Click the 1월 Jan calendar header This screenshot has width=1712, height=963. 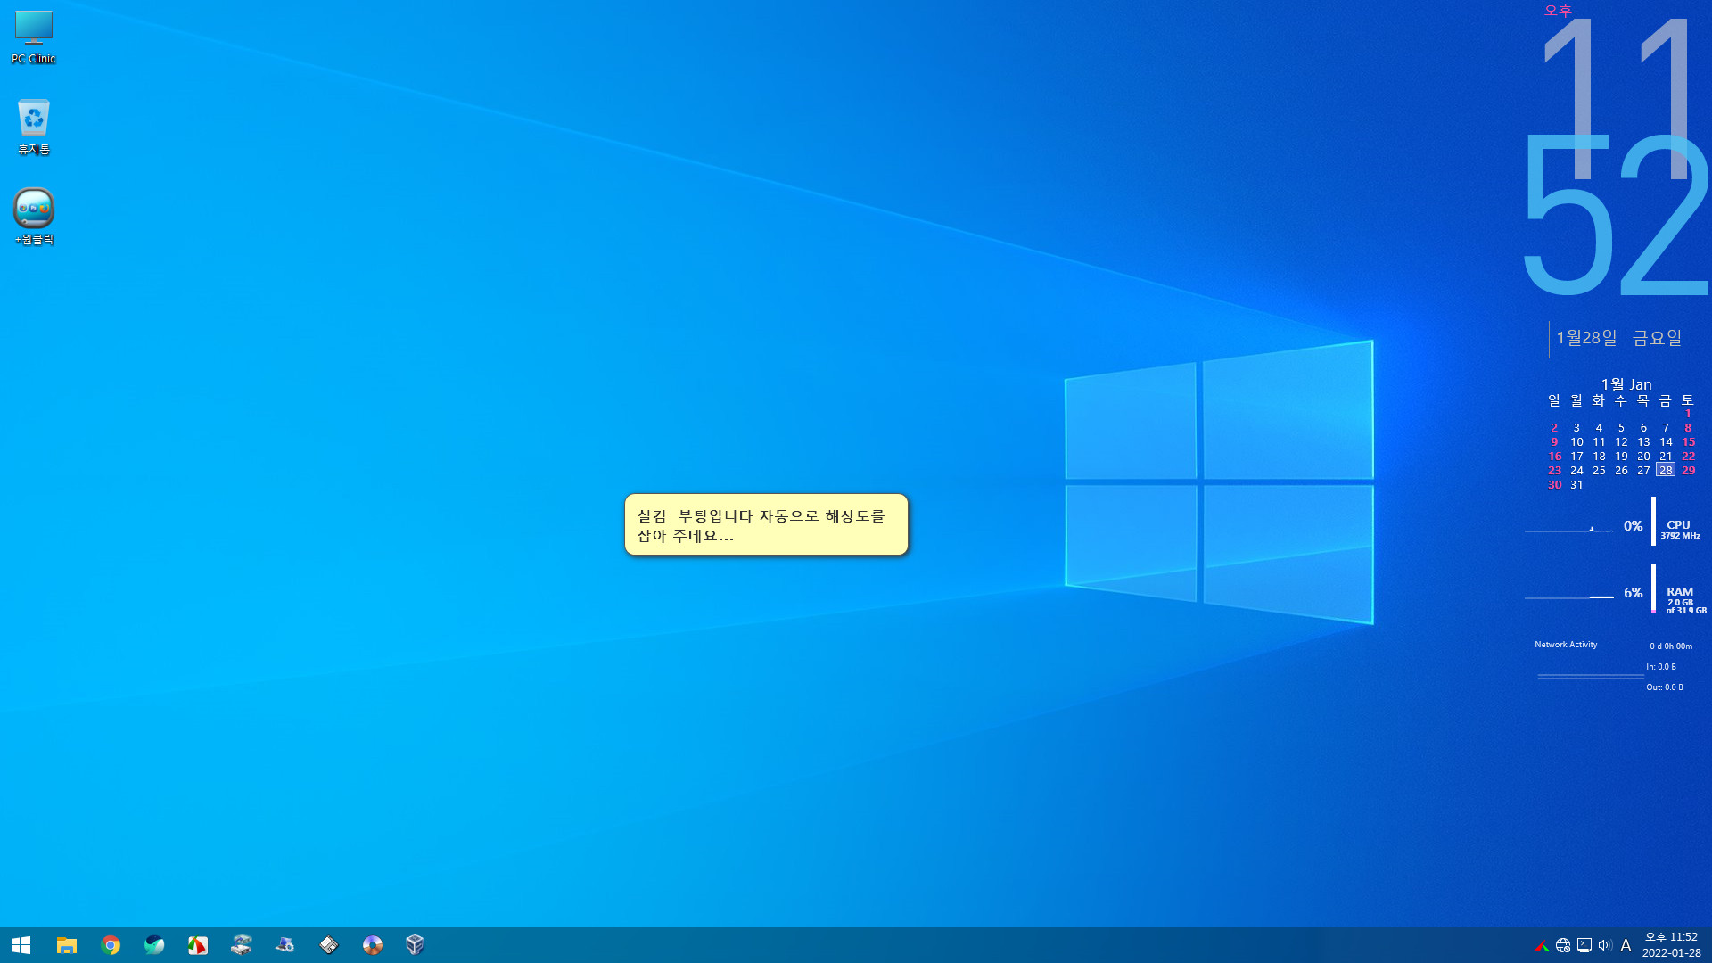tap(1626, 384)
